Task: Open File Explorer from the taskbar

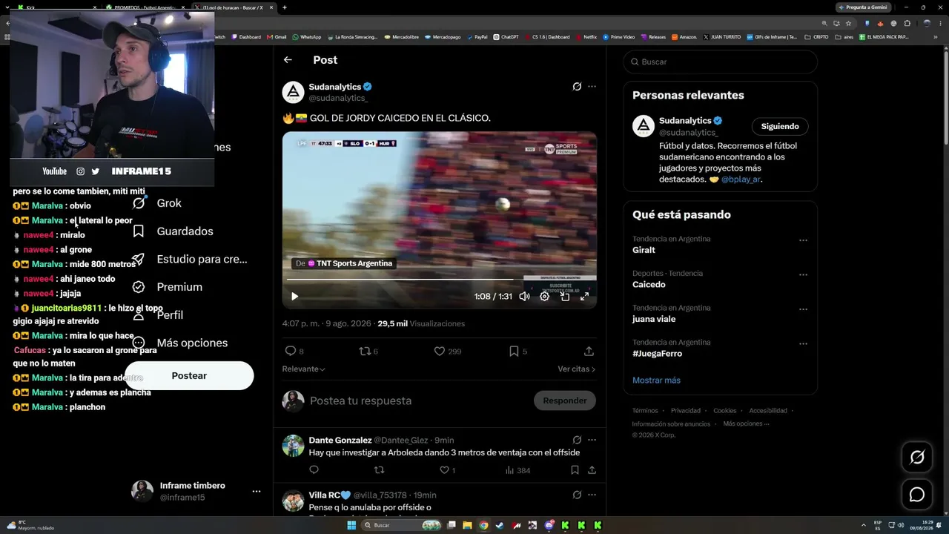Action: point(467,526)
